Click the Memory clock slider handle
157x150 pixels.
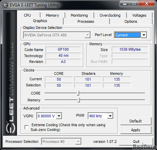pos(78,100)
